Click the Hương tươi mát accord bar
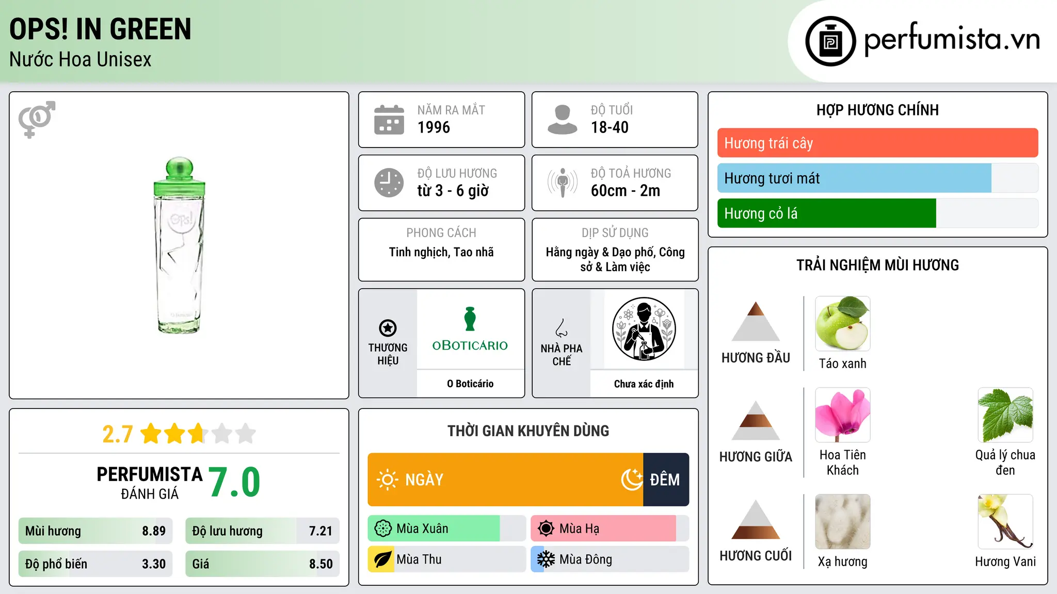 click(x=877, y=178)
